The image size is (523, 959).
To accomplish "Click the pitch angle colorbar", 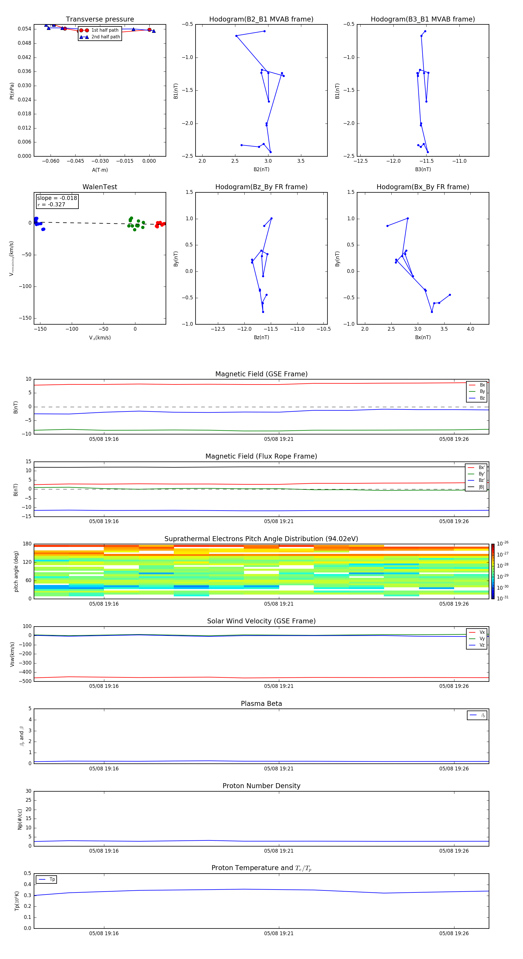I will point(493,571).
